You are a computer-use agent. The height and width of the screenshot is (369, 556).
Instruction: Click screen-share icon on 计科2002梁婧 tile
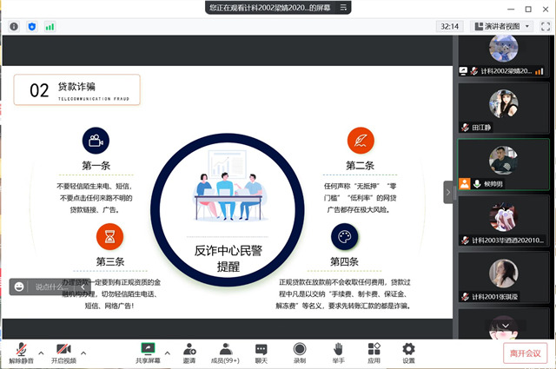tap(463, 71)
